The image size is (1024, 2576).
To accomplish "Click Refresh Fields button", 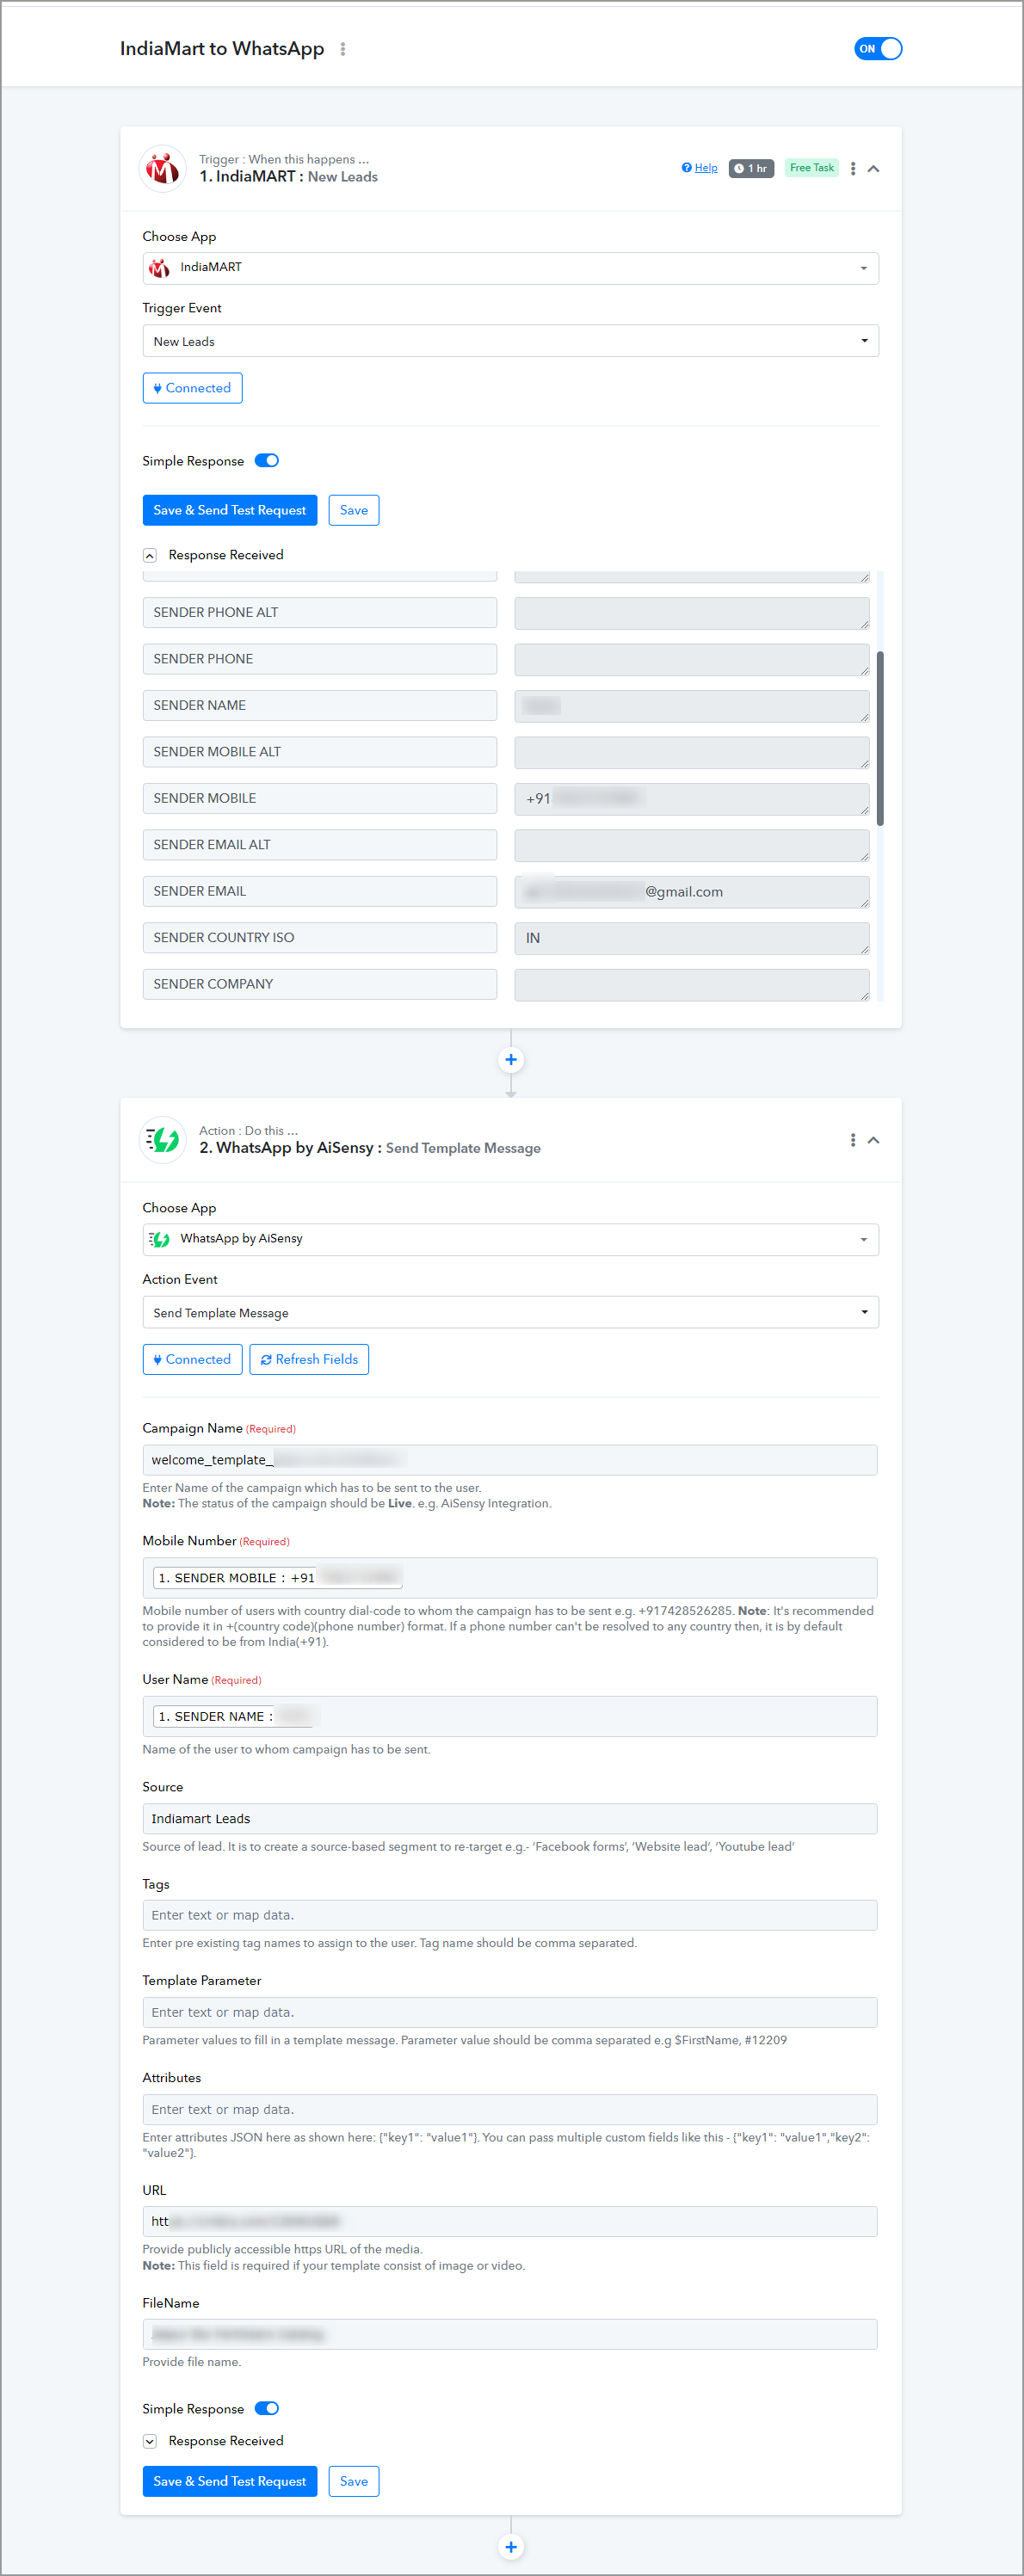I will (x=309, y=1359).
